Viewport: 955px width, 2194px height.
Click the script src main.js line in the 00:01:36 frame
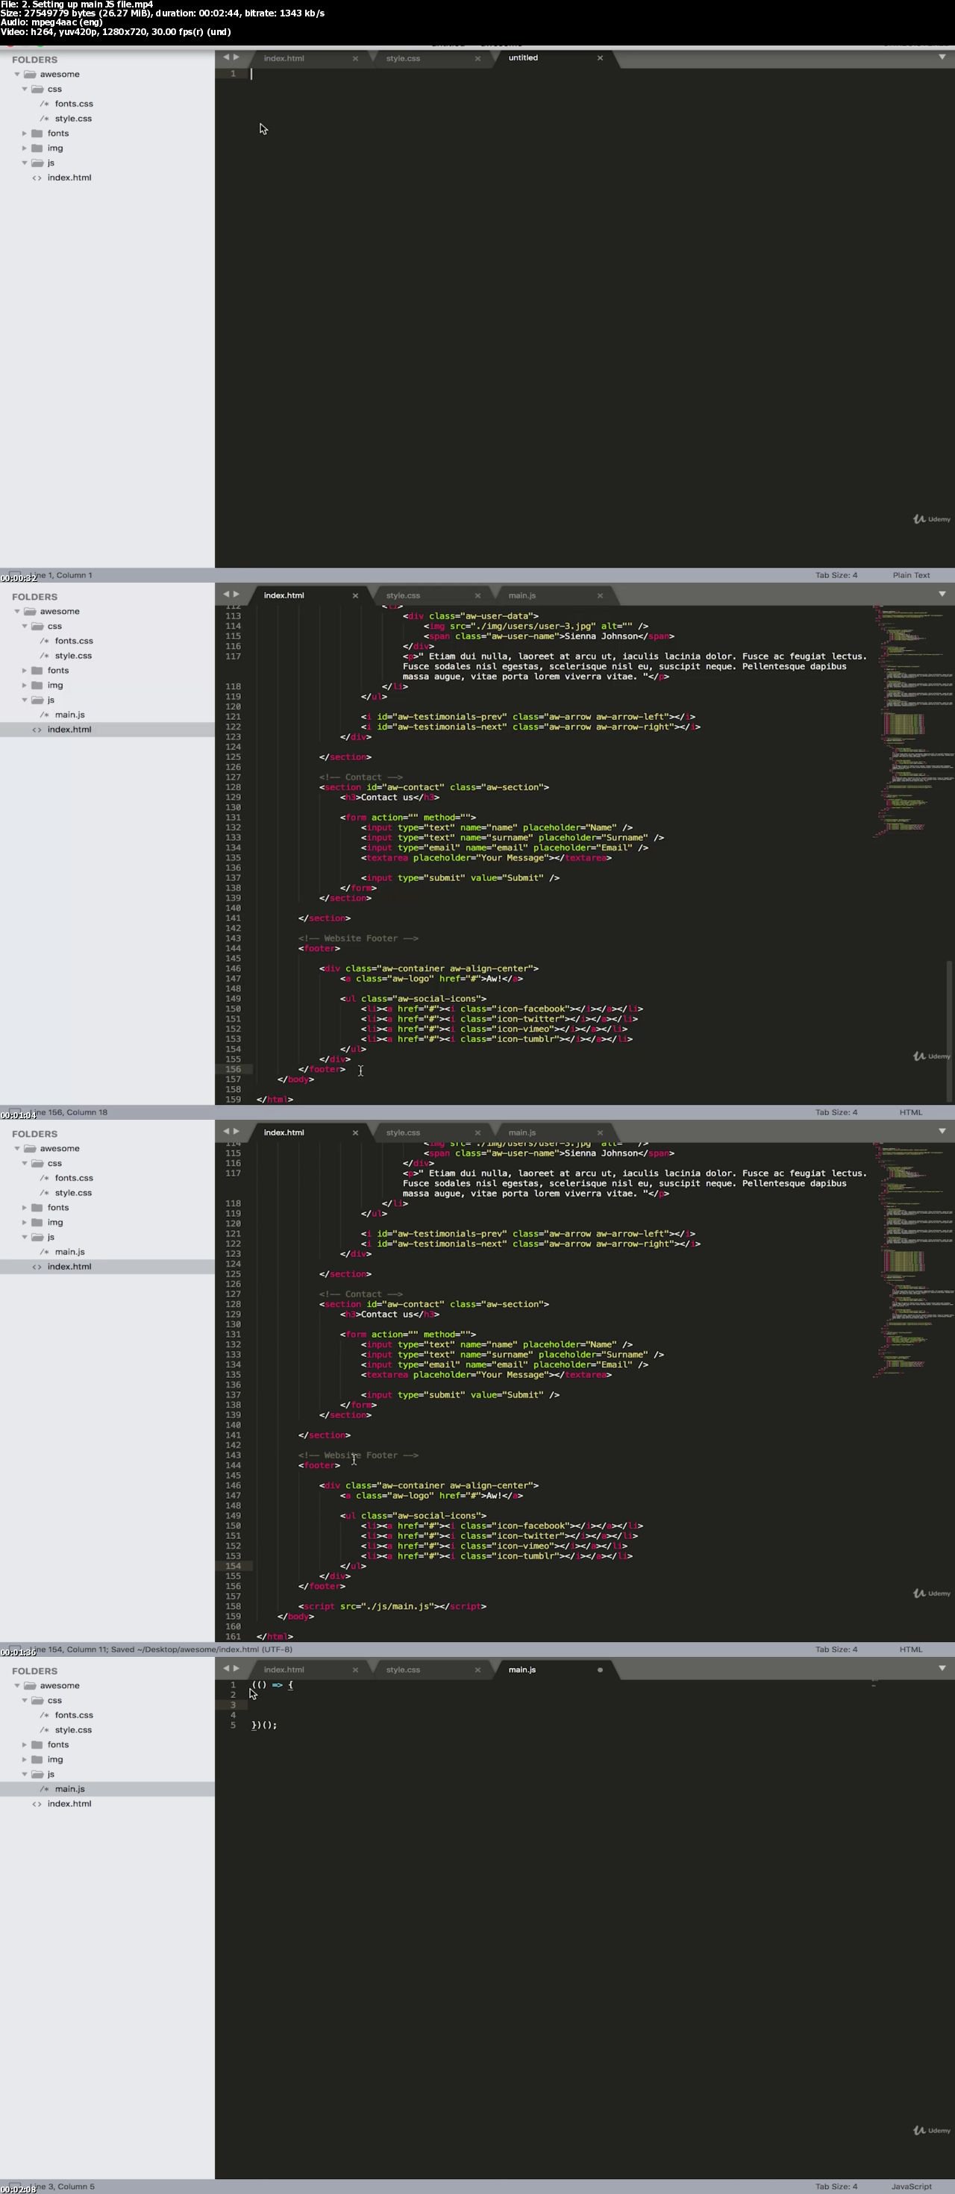(x=392, y=1606)
